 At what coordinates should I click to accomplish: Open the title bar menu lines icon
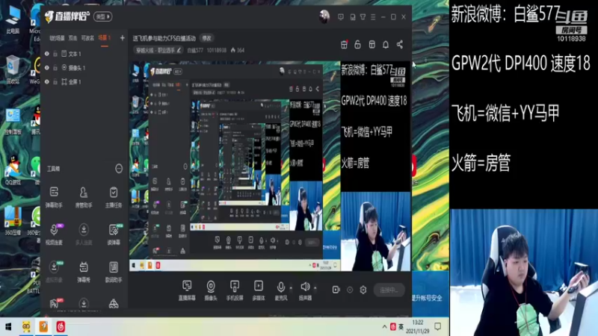(x=373, y=16)
